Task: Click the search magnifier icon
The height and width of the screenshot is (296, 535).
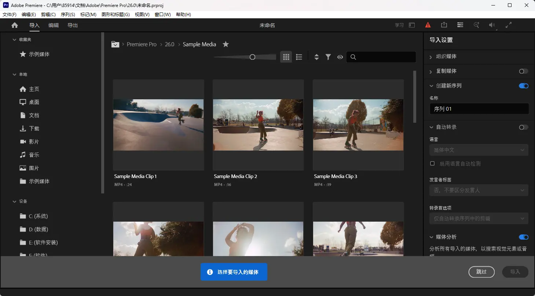Action: coord(353,57)
